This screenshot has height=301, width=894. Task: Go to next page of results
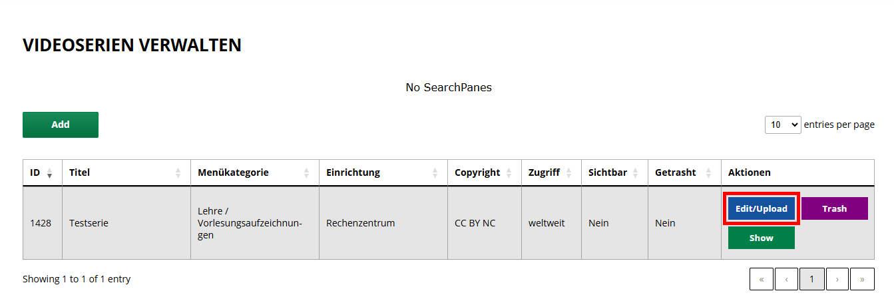837,279
